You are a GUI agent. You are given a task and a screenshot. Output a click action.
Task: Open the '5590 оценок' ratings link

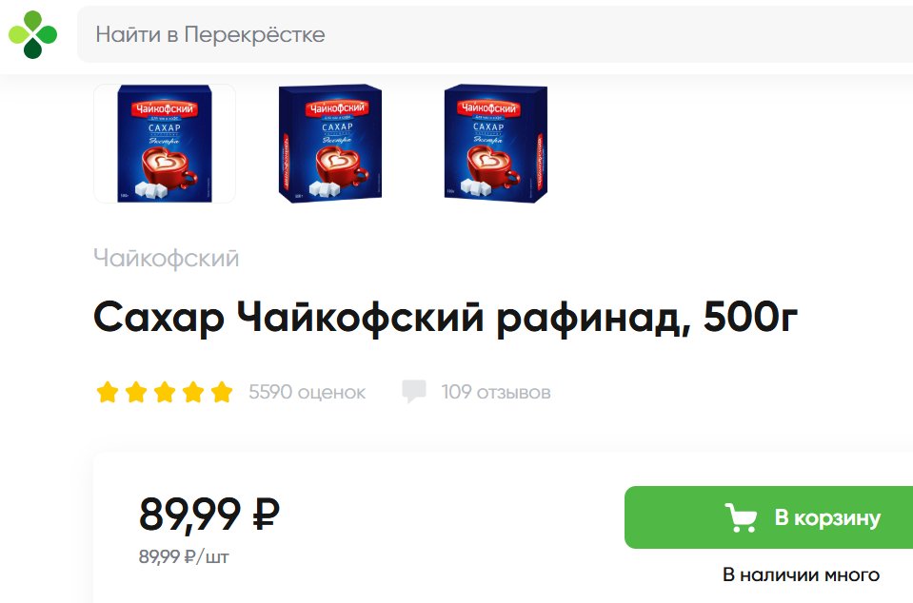pos(307,392)
